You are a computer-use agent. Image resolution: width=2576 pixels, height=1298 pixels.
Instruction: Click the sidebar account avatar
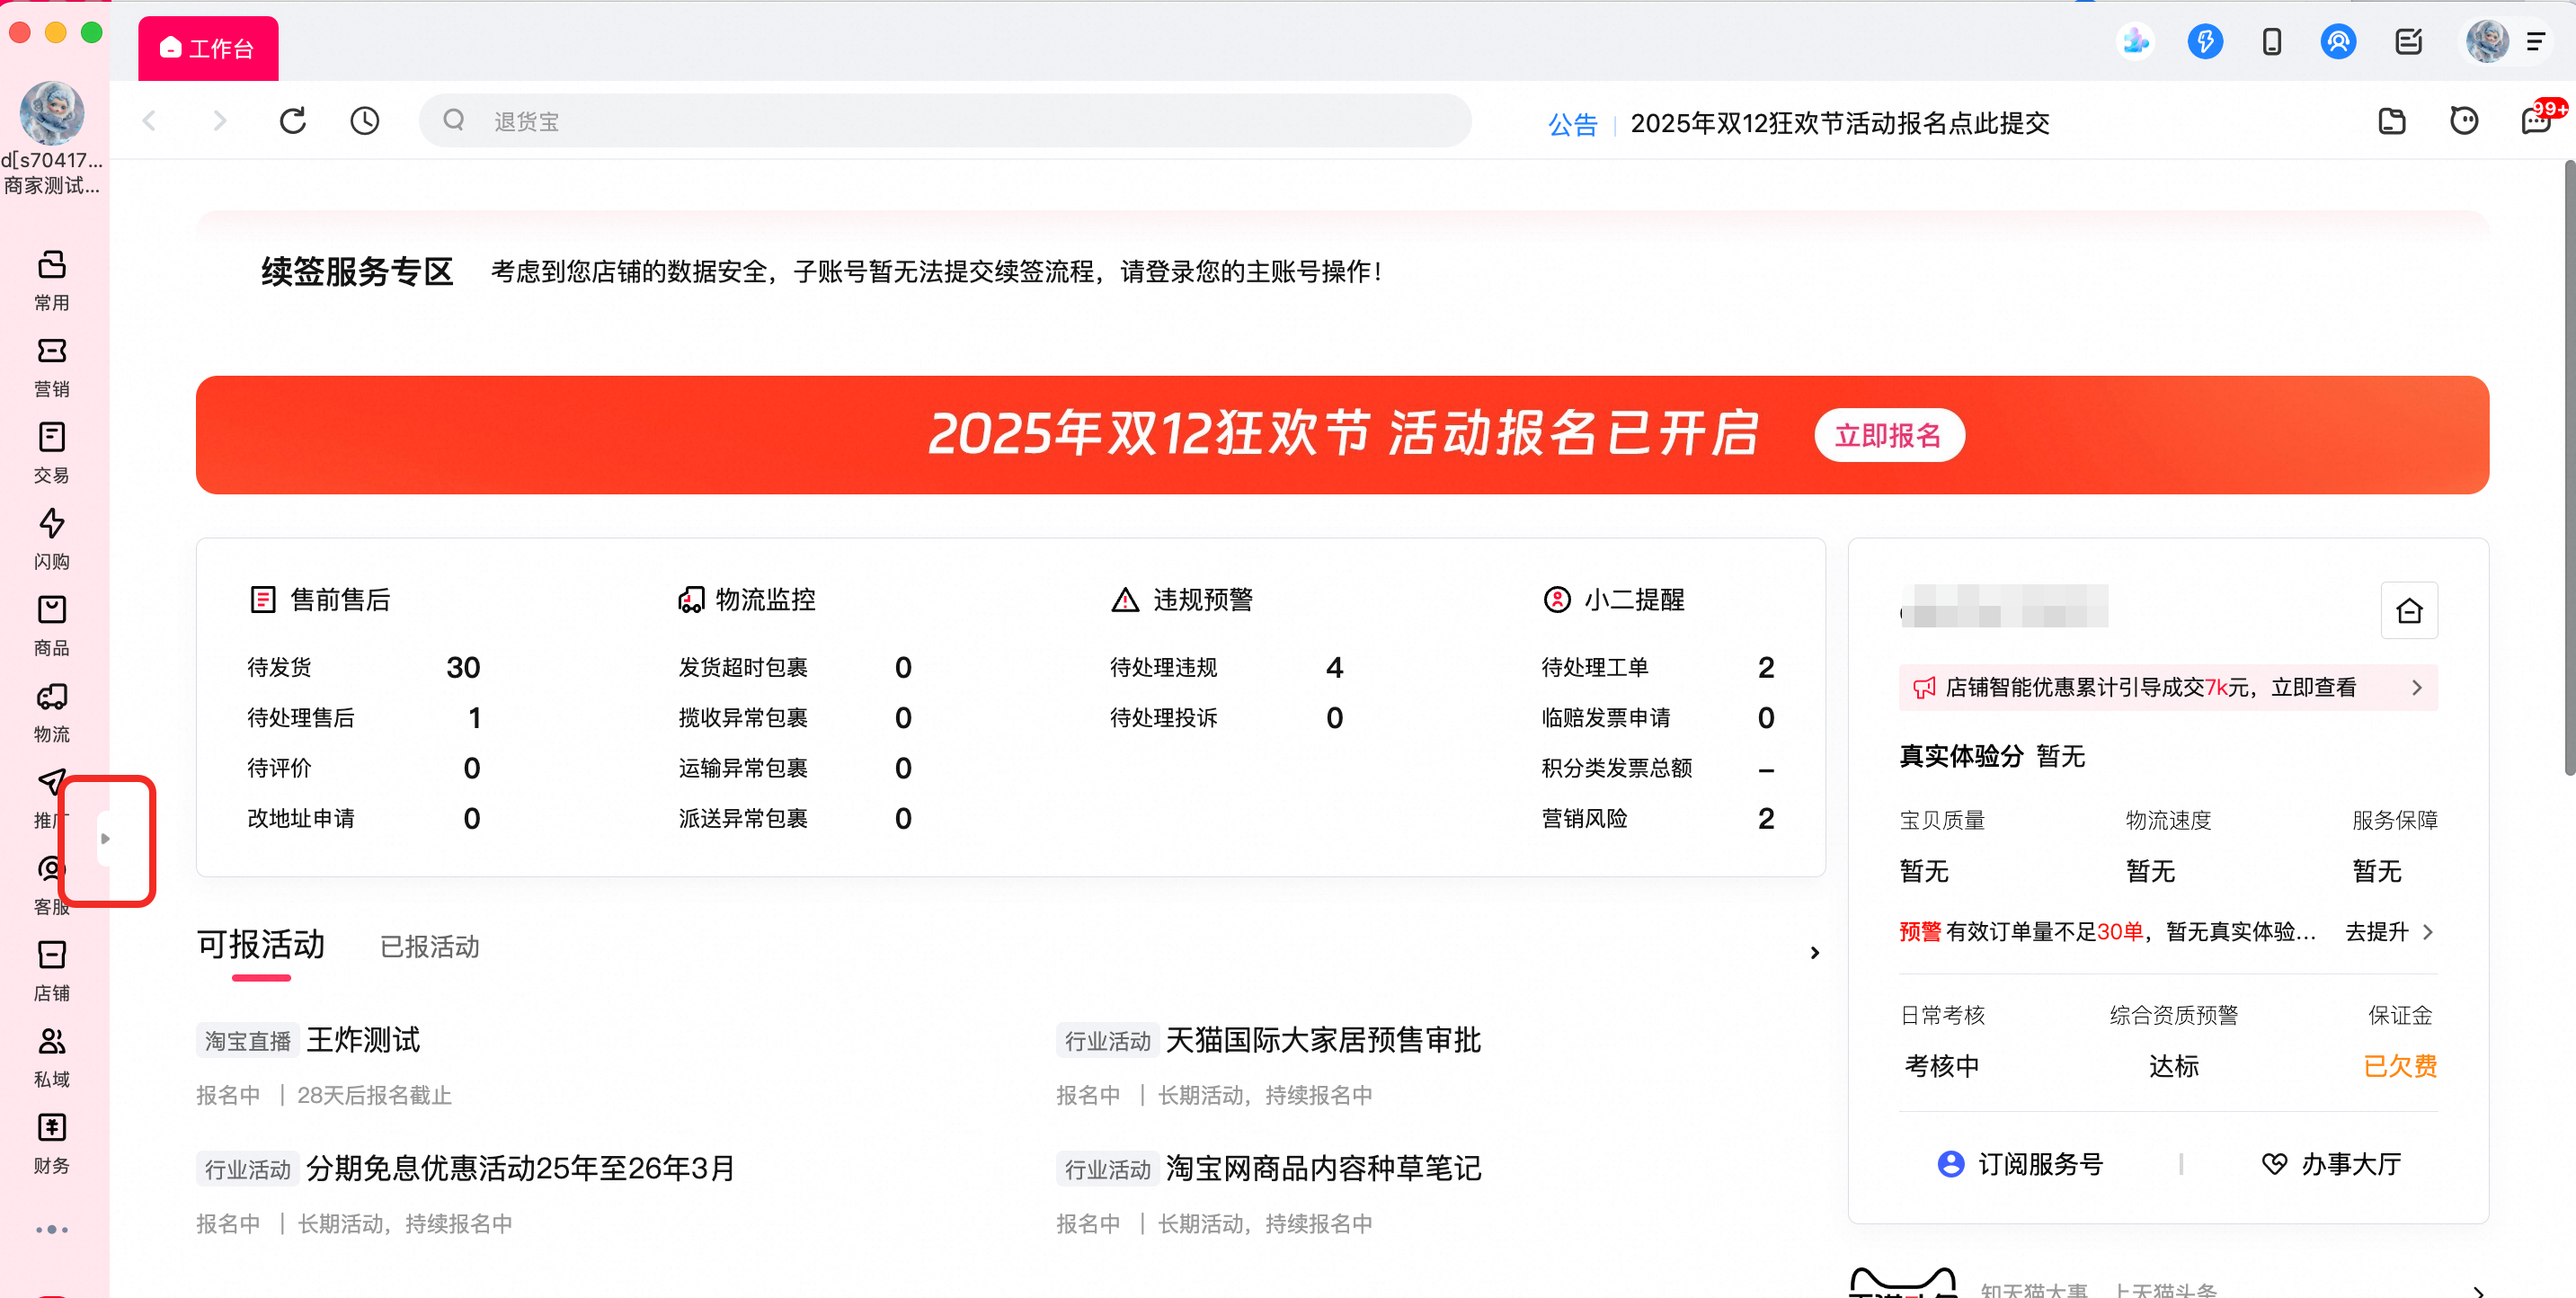[51, 113]
